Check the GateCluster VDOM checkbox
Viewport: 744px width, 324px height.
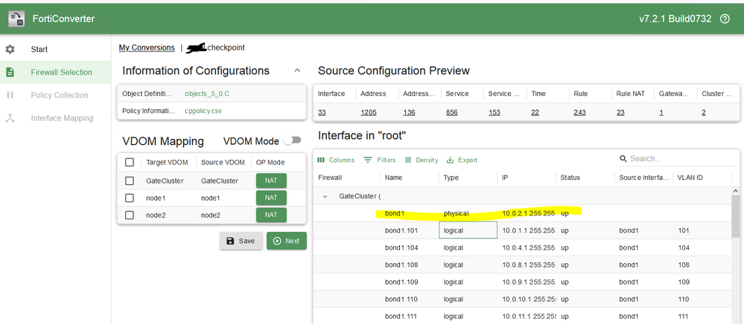coord(129,181)
